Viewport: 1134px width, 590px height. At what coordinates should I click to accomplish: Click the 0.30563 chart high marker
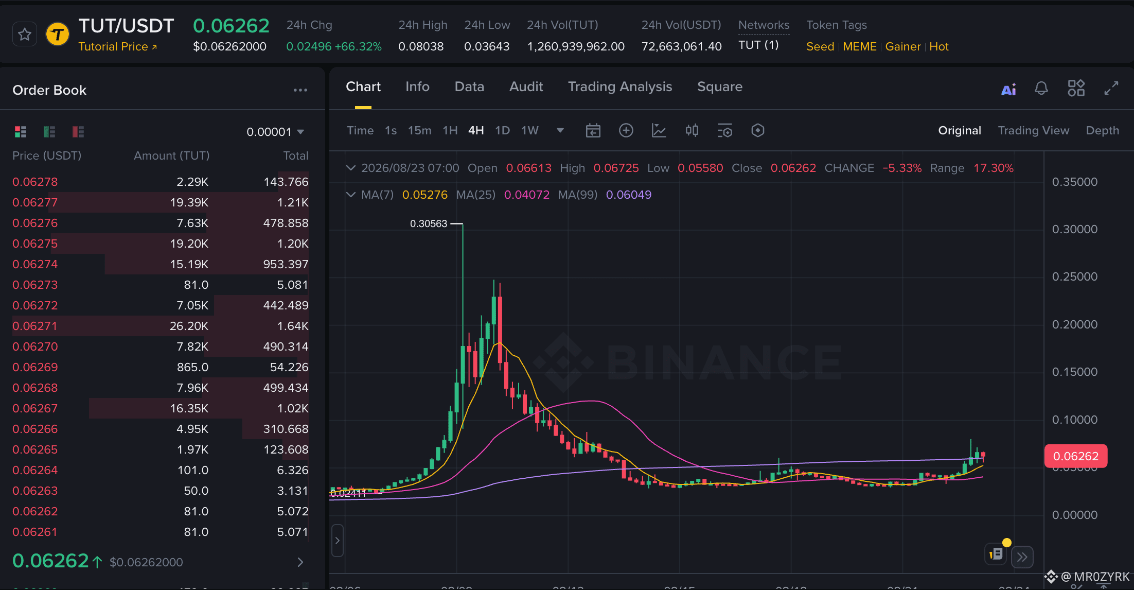coord(429,223)
